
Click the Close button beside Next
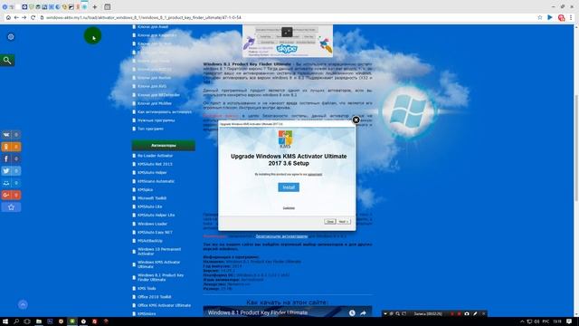click(x=329, y=221)
